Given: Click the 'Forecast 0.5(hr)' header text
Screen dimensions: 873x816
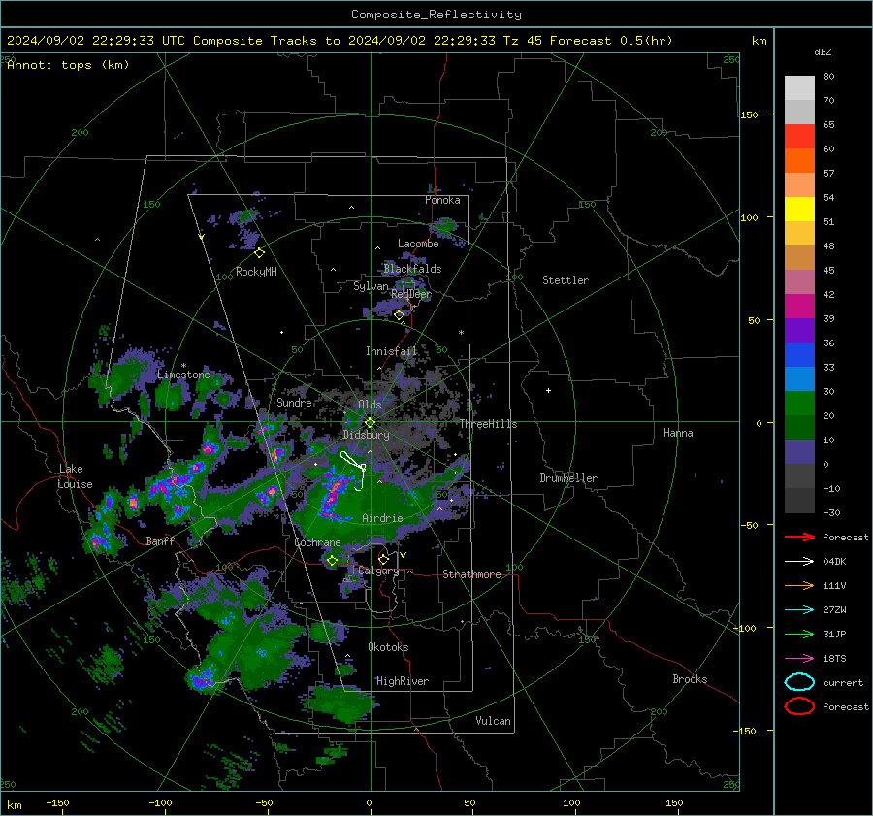Looking at the screenshot, I should coord(611,41).
